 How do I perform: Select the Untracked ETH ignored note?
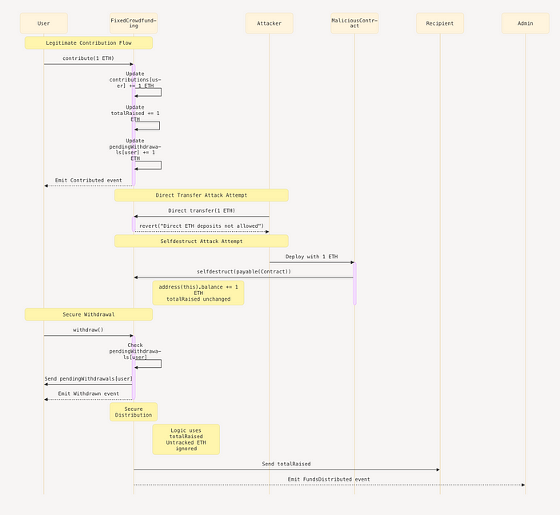(x=186, y=439)
